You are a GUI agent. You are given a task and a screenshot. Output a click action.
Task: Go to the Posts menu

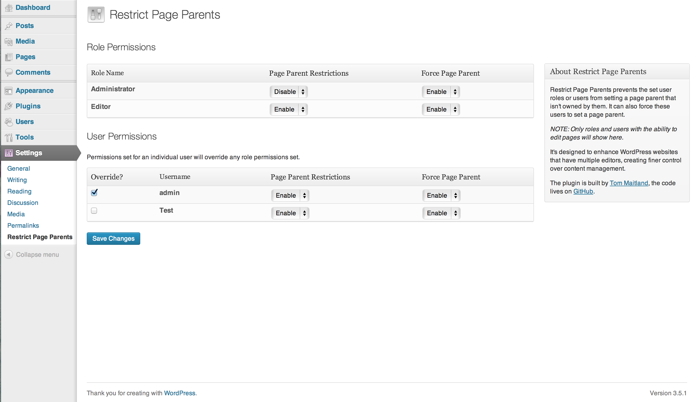(x=25, y=26)
